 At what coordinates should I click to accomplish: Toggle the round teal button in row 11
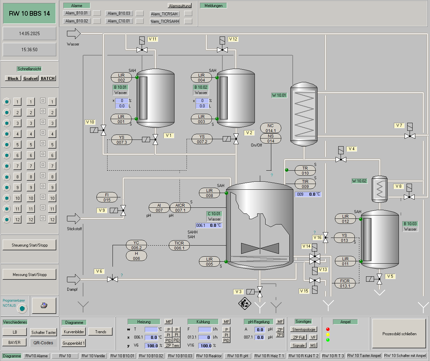6,209
